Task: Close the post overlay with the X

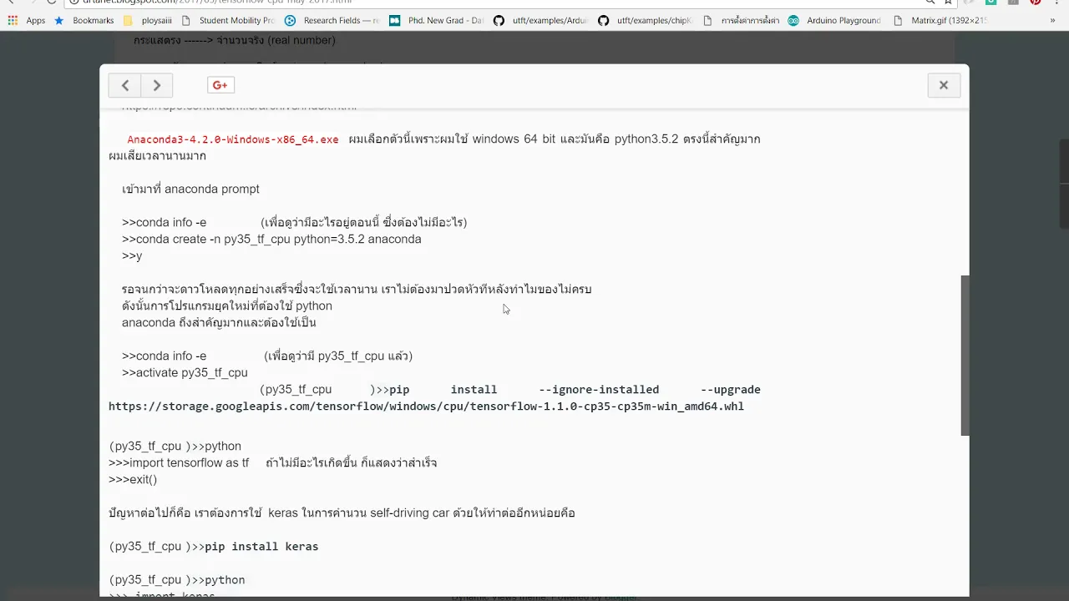Action: point(944,85)
